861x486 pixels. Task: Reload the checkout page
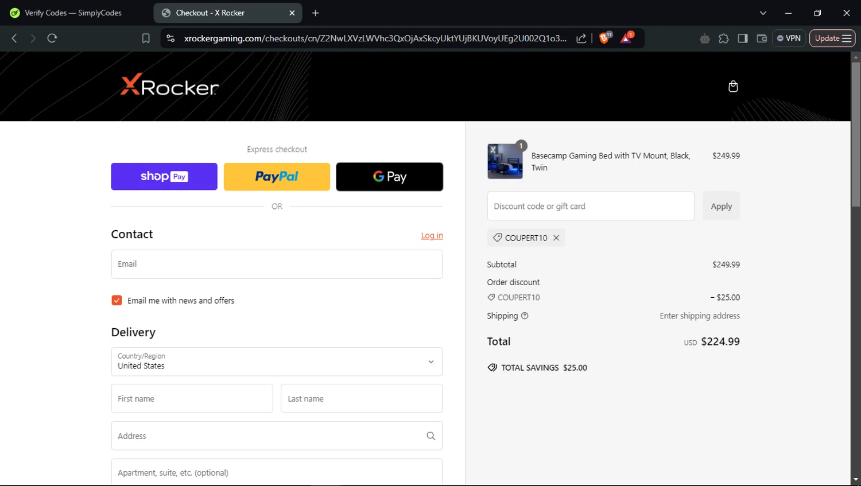point(52,38)
